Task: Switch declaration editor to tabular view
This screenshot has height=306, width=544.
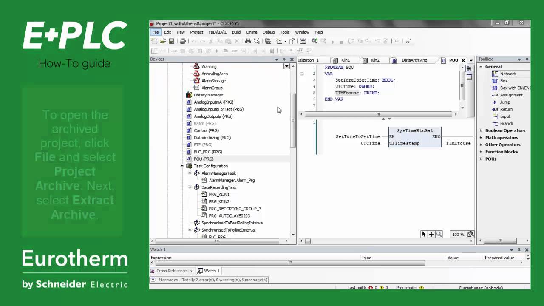Action: [469, 77]
